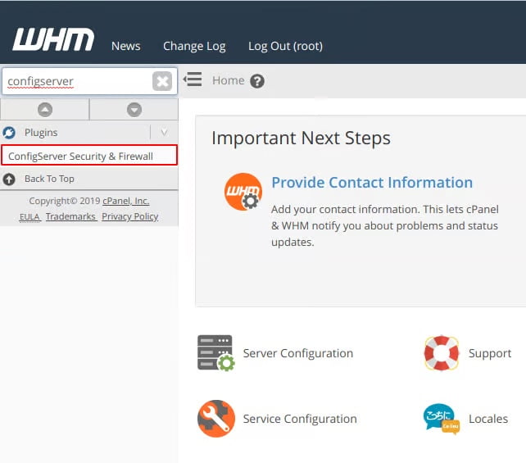The height and width of the screenshot is (463, 526).
Task: Open the Change Log link
Action: (194, 46)
